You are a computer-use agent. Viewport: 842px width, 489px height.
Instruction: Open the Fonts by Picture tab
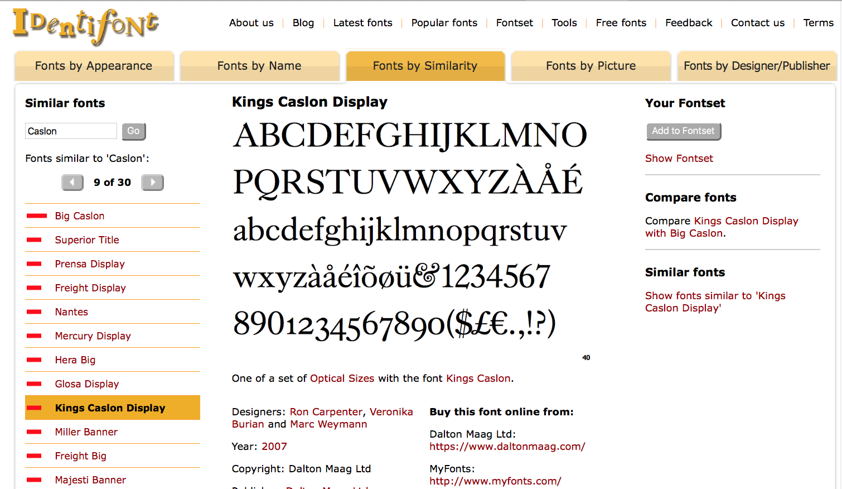coord(591,66)
